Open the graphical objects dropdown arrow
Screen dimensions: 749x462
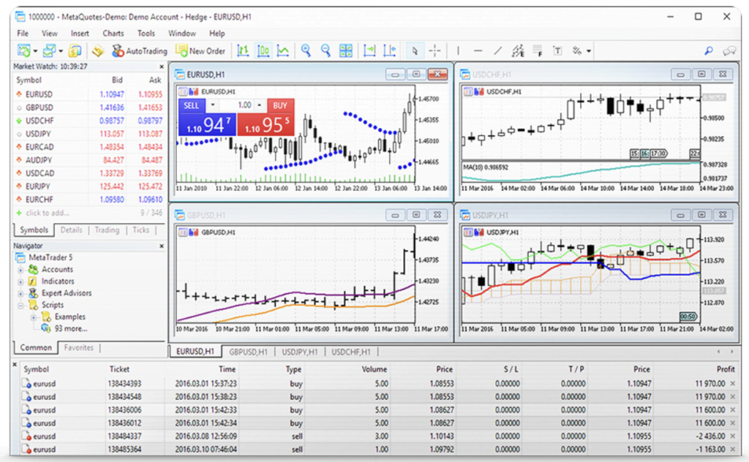click(589, 51)
